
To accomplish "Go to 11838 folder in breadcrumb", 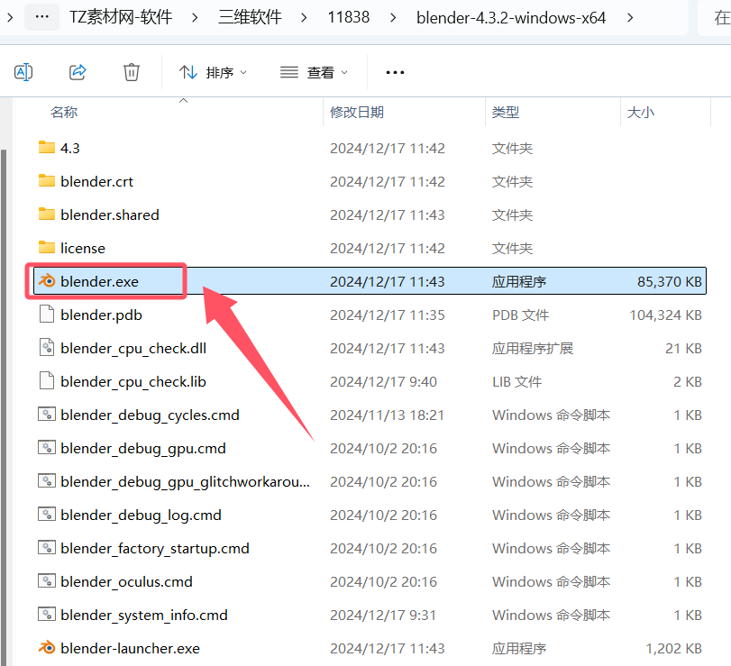I will pyautogui.click(x=349, y=17).
